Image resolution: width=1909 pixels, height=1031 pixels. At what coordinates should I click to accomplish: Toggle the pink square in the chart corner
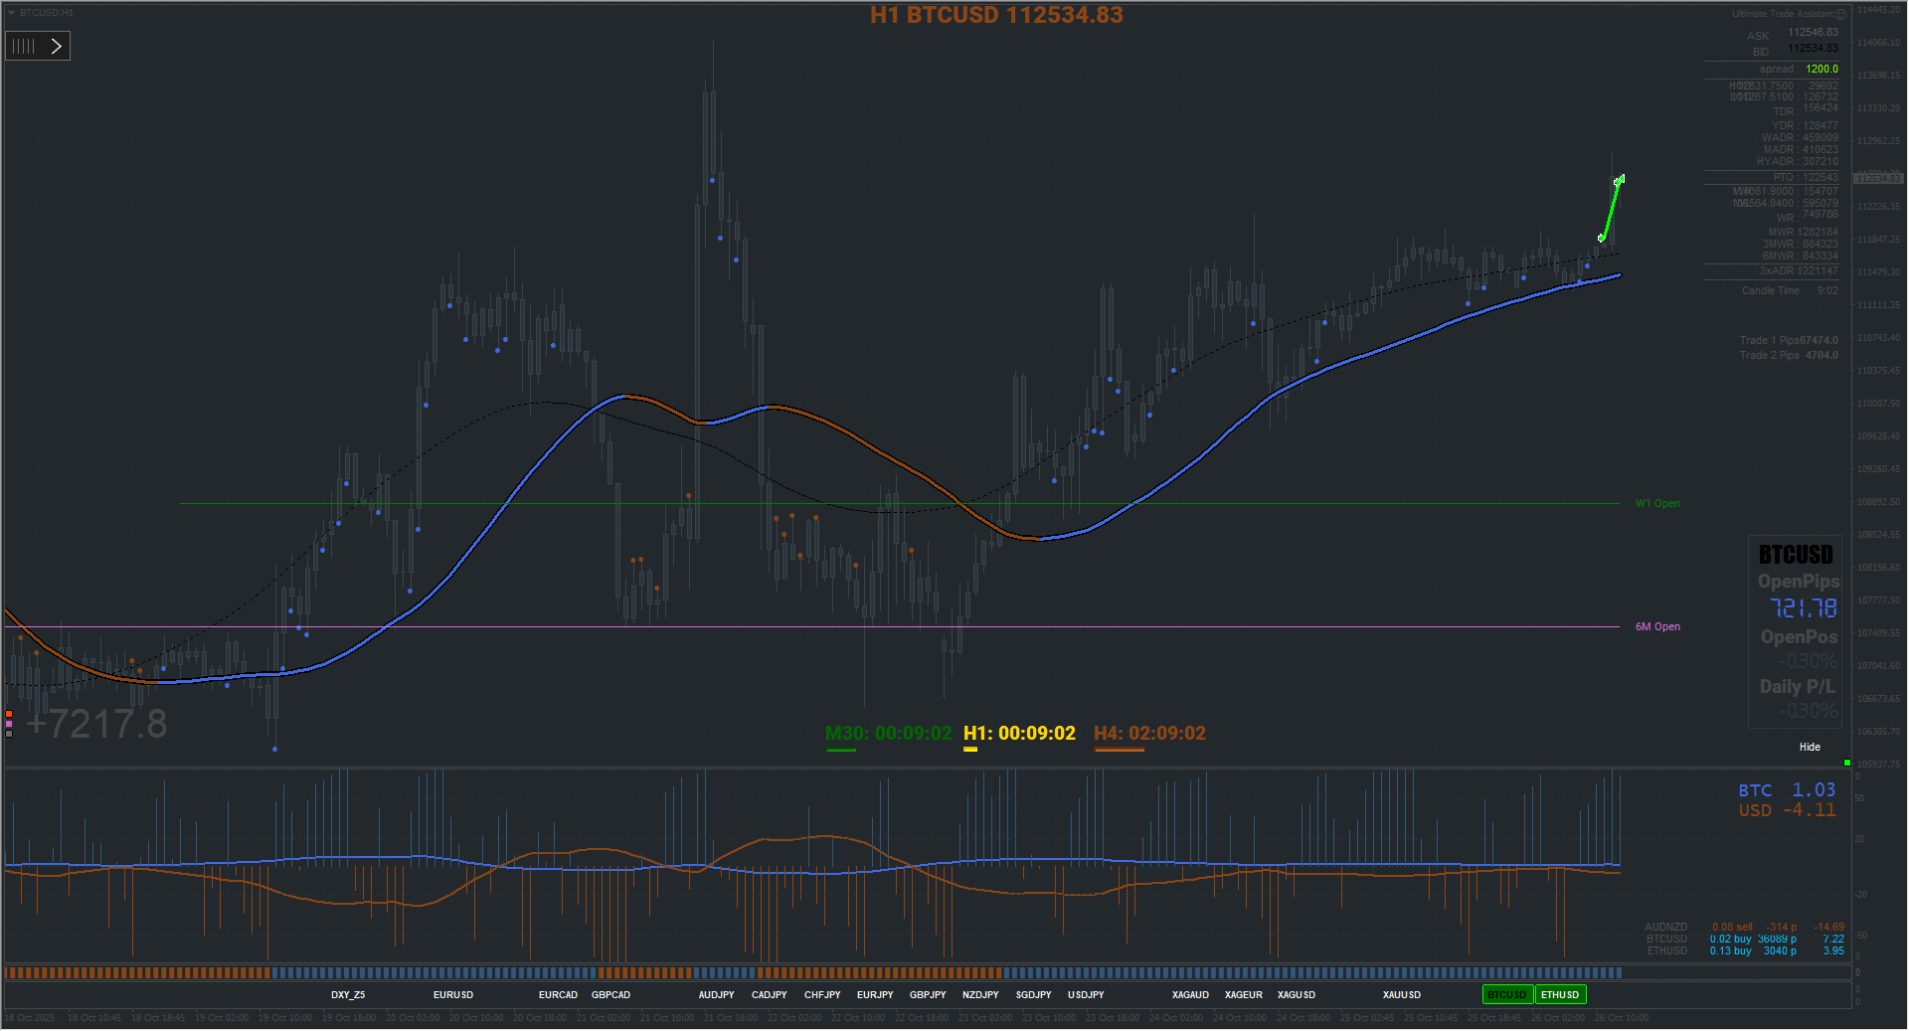coord(9,724)
